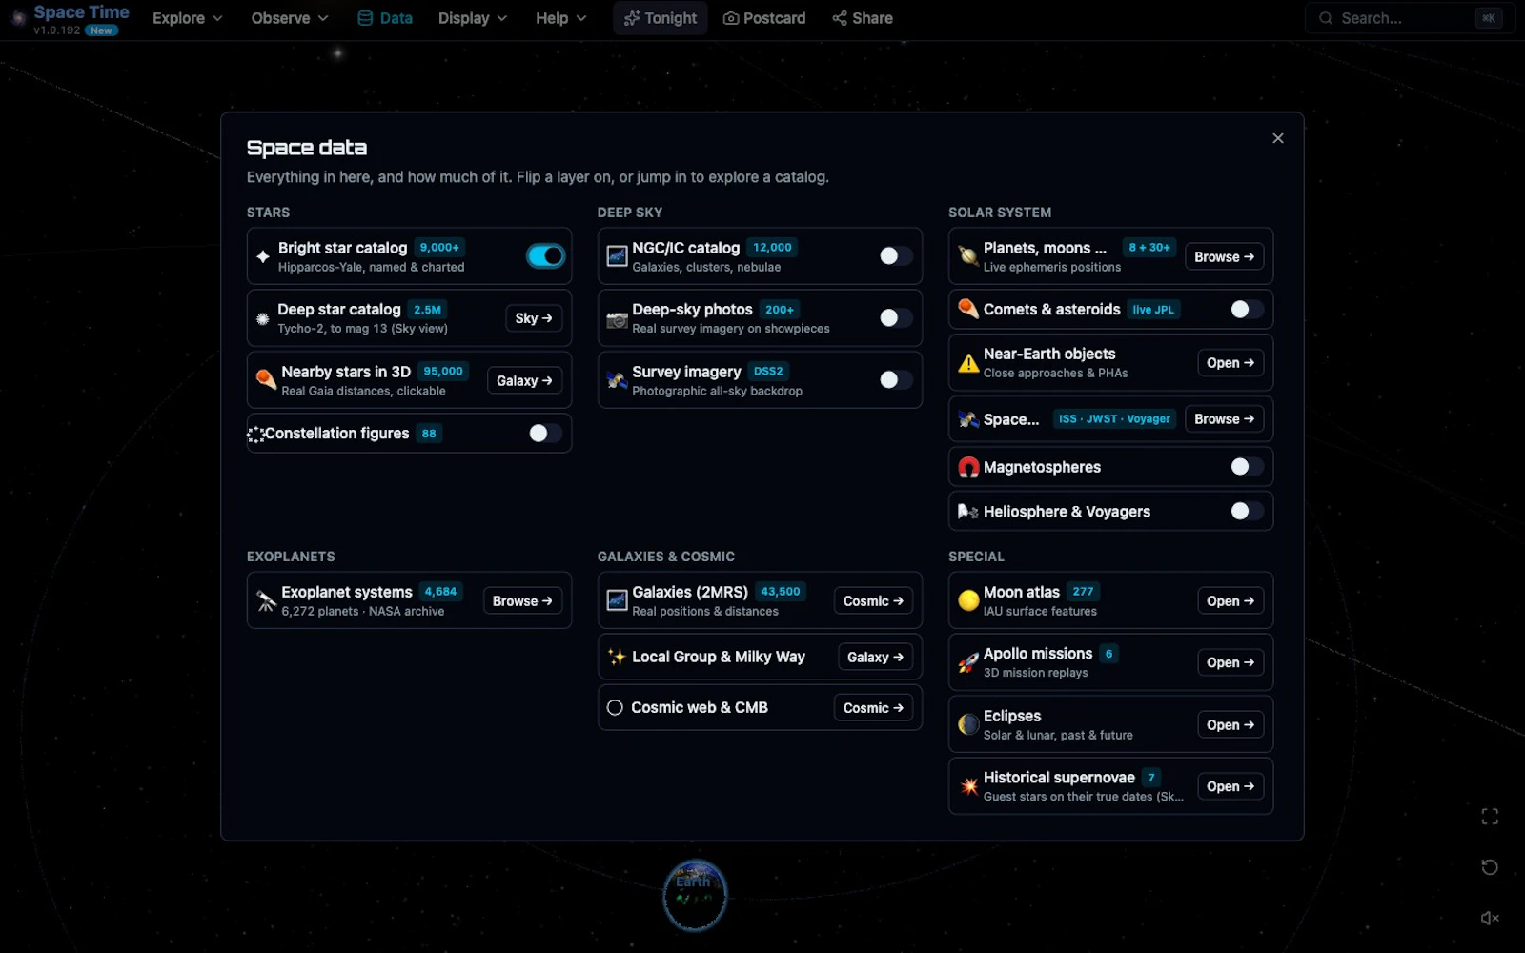Turn on the Magnetospheres toggle

click(1247, 467)
